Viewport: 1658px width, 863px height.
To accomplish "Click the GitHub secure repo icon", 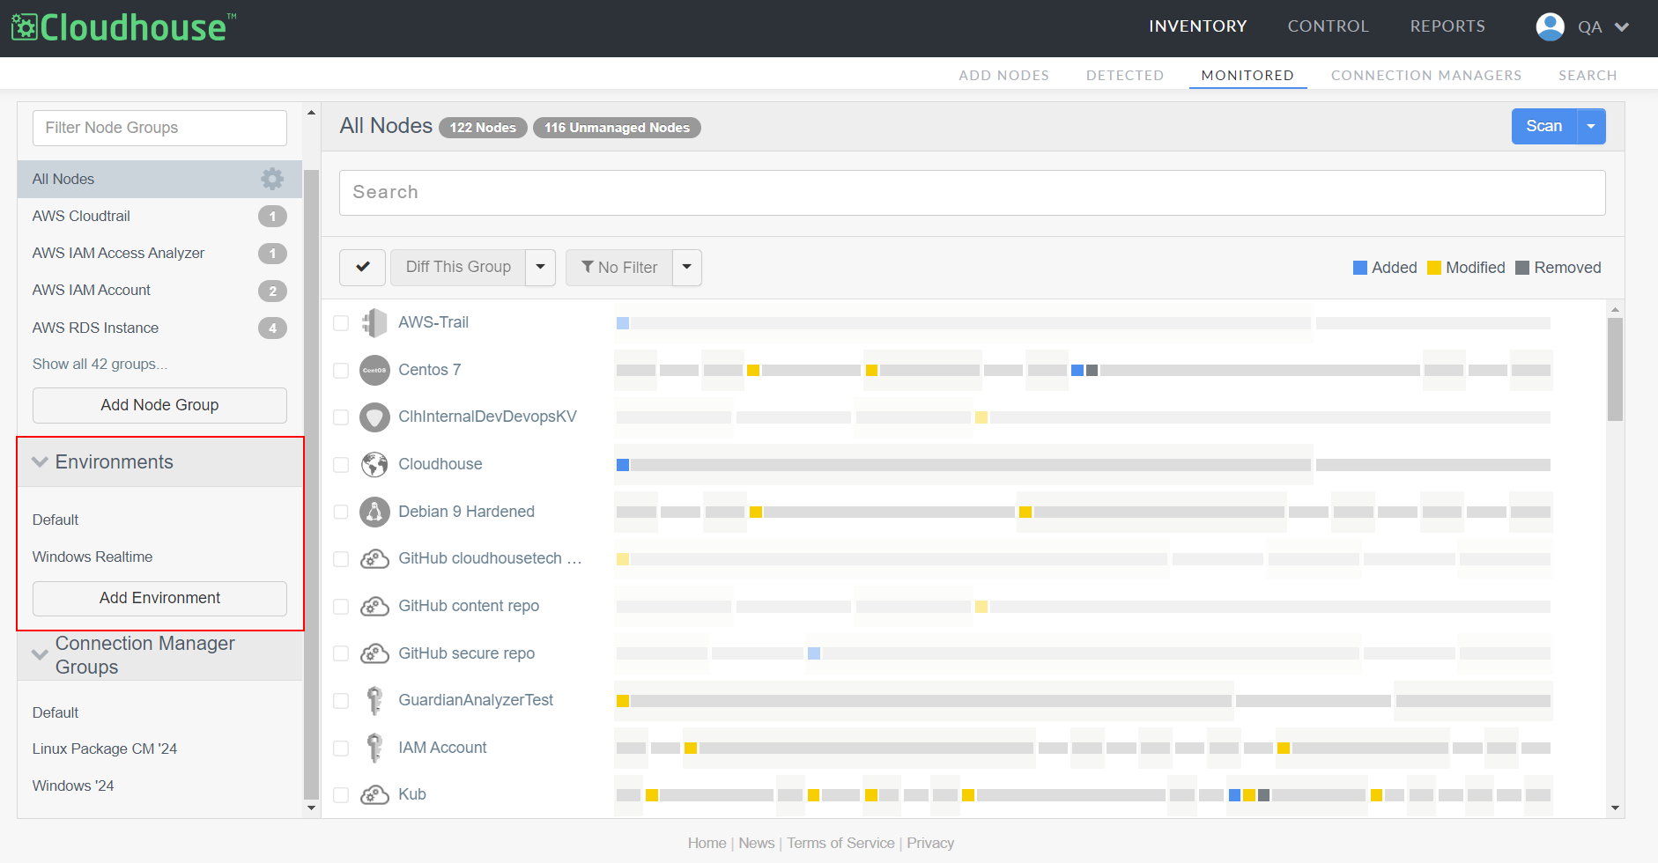I will (374, 653).
